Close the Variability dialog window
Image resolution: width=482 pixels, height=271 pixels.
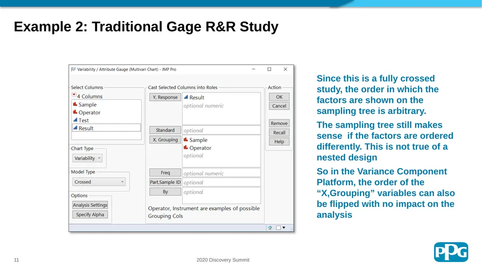coord(285,69)
